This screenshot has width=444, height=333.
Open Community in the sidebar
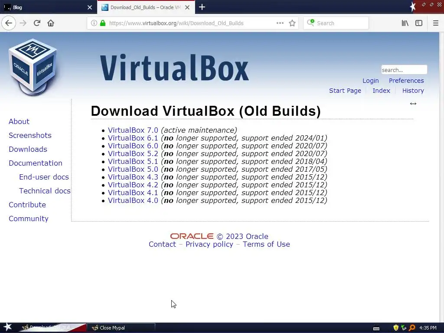pos(28,219)
